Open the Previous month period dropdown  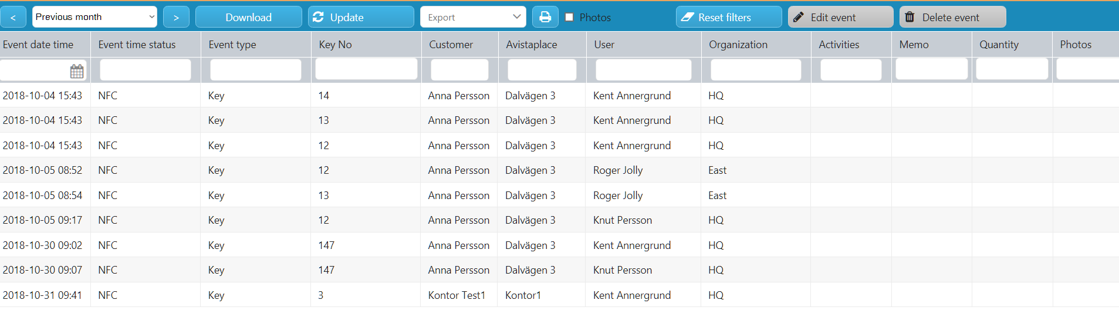click(x=94, y=17)
